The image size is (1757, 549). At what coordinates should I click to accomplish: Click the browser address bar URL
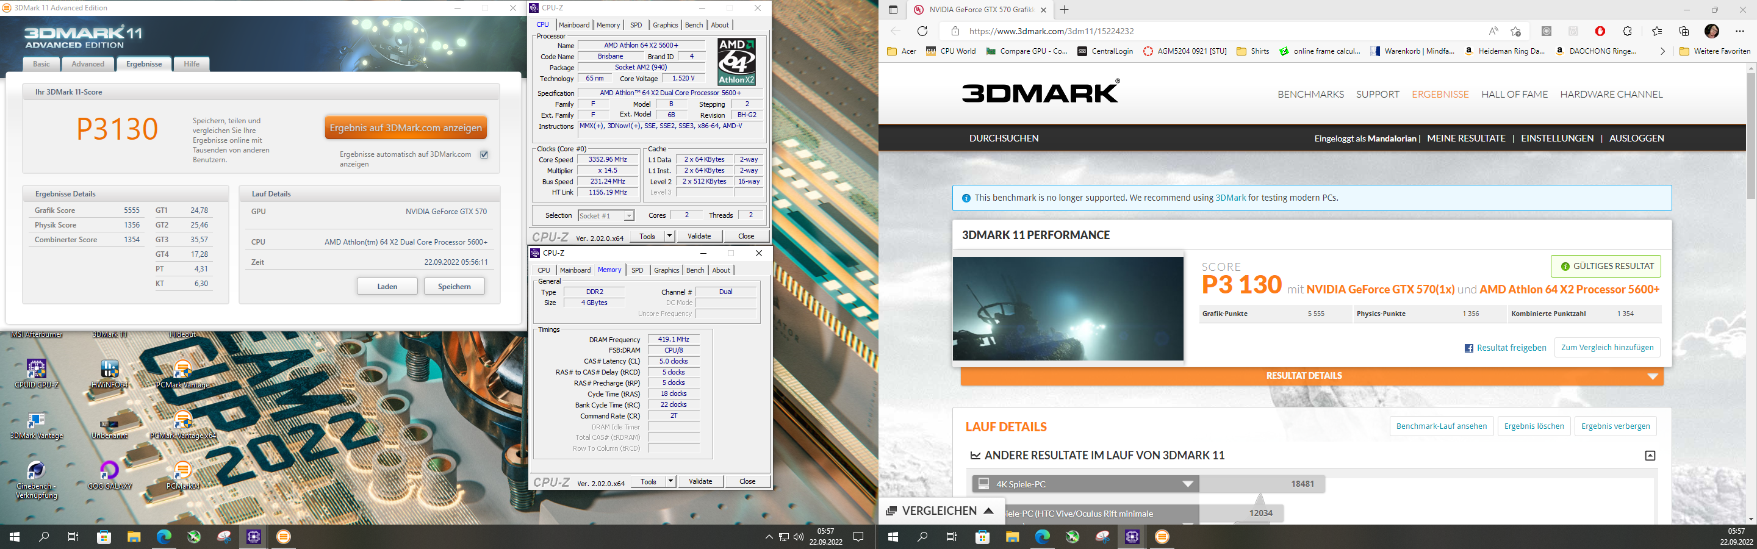tap(1051, 31)
